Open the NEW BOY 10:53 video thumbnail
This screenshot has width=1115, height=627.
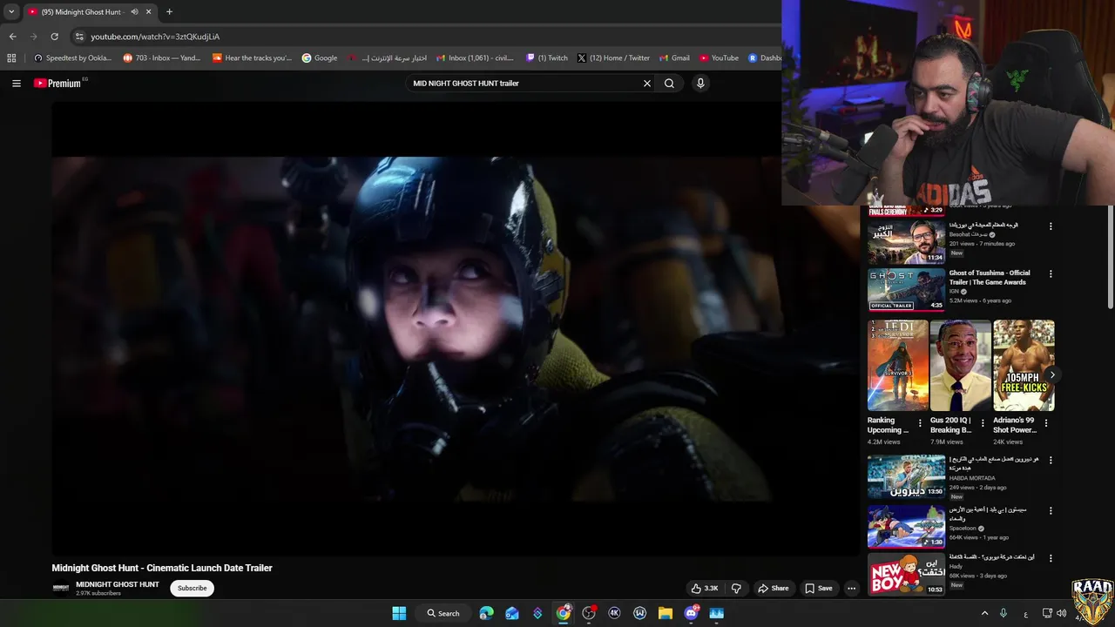click(x=906, y=575)
